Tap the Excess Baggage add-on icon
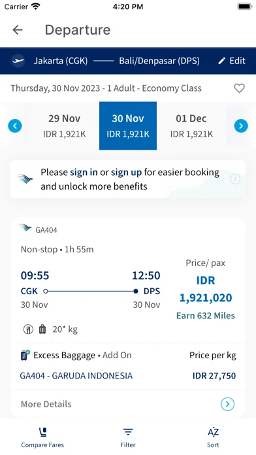 click(25, 355)
